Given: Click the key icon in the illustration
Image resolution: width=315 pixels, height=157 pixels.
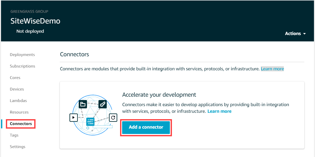Looking at the screenshot, I should (x=102, y=104).
